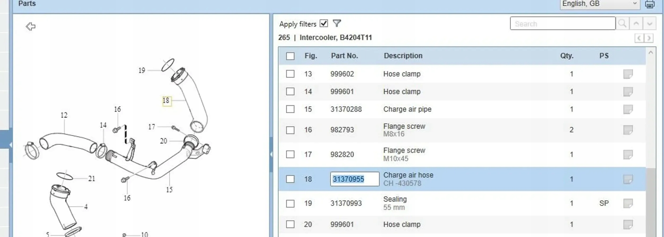
Task: Click the parts table scrollbar thumb
Action: 650,202
